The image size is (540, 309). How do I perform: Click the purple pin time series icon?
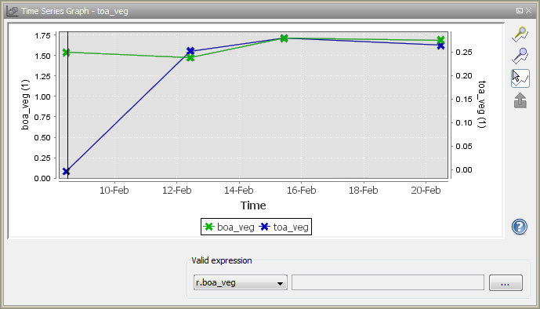point(520,56)
